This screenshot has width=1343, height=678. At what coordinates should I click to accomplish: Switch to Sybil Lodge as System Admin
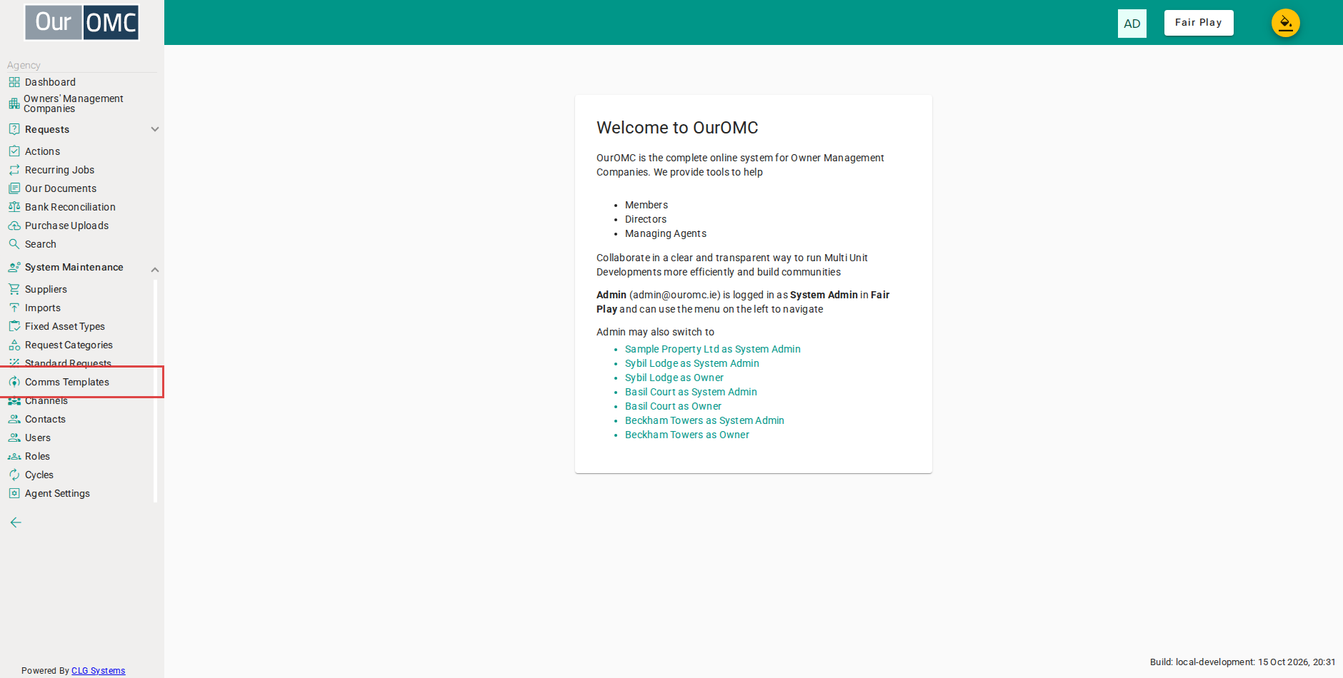click(692, 363)
